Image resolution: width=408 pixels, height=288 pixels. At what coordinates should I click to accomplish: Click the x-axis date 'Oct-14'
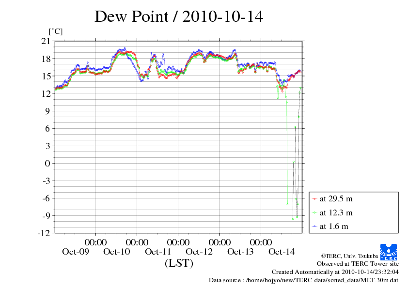pos(282,252)
